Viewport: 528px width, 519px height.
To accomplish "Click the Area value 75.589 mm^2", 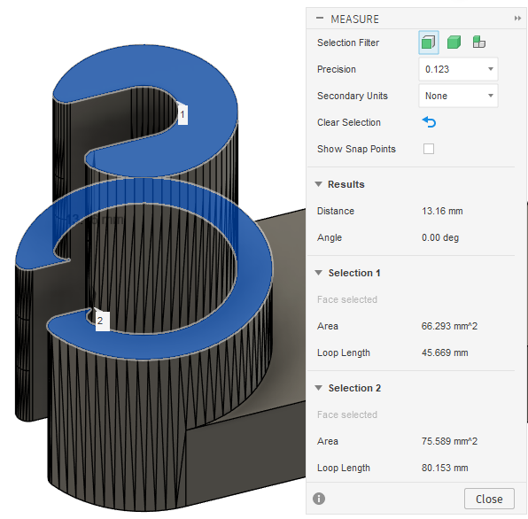I will point(449,441).
